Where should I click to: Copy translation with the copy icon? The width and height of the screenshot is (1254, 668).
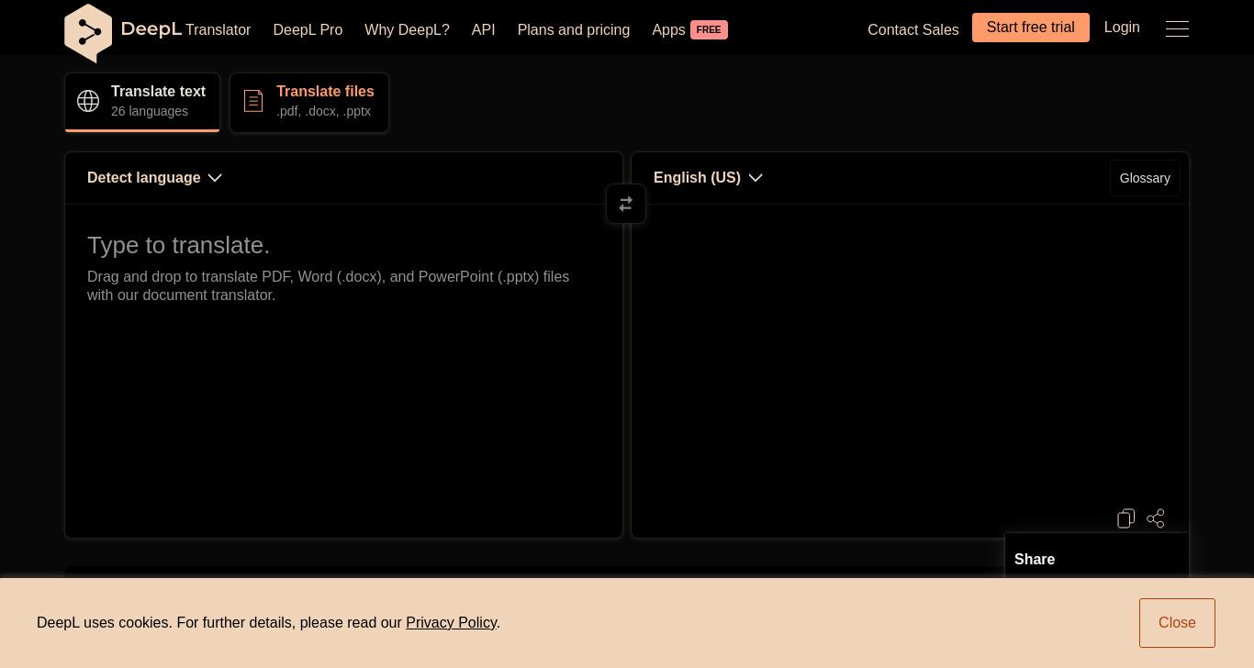tap(1126, 518)
